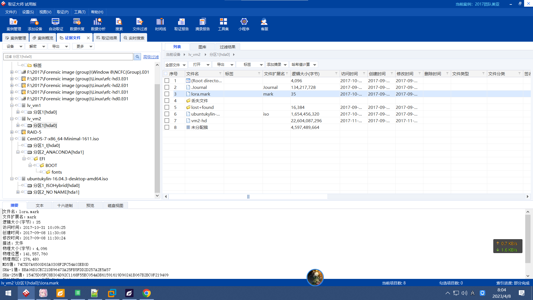The image size is (533, 300).
Task: Check the box for lost+found row
Action: pos(167,107)
